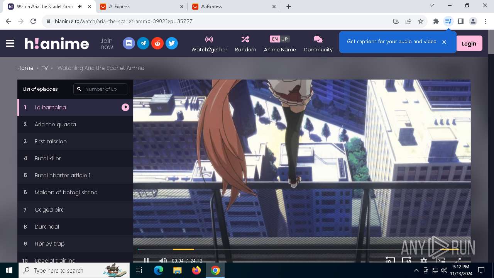The image size is (494, 278).
Task: Switch anime names to JP
Action: click(285, 39)
